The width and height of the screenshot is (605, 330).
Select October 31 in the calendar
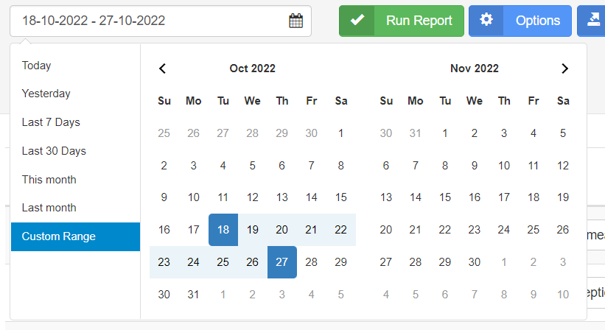193,295
